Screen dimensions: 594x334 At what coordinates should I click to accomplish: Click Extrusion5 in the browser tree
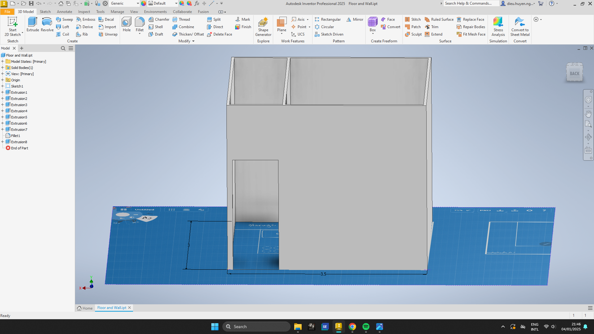click(x=19, y=117)
